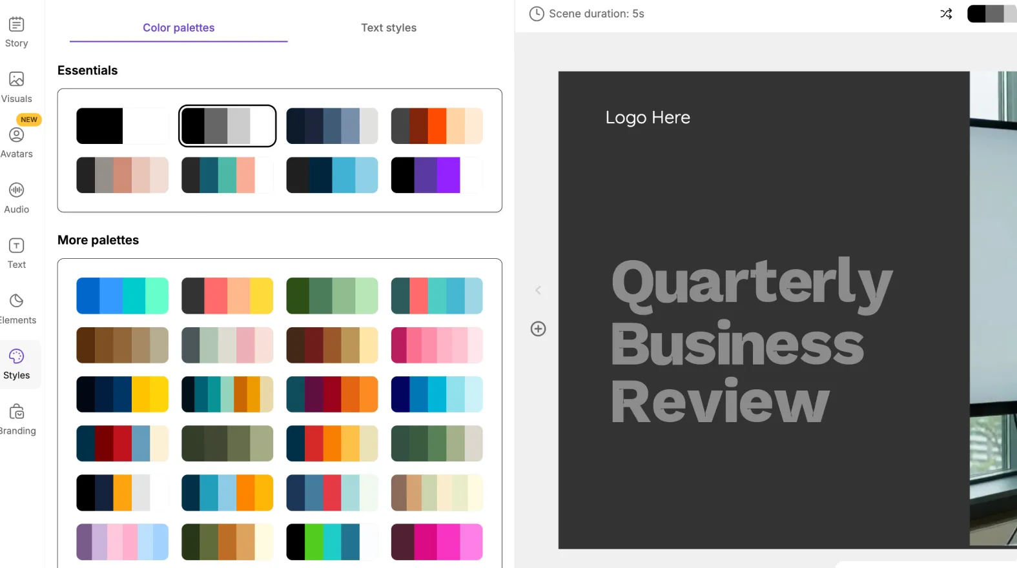Select the navy and slate blue Essentials palette

(x=333, y=126)
